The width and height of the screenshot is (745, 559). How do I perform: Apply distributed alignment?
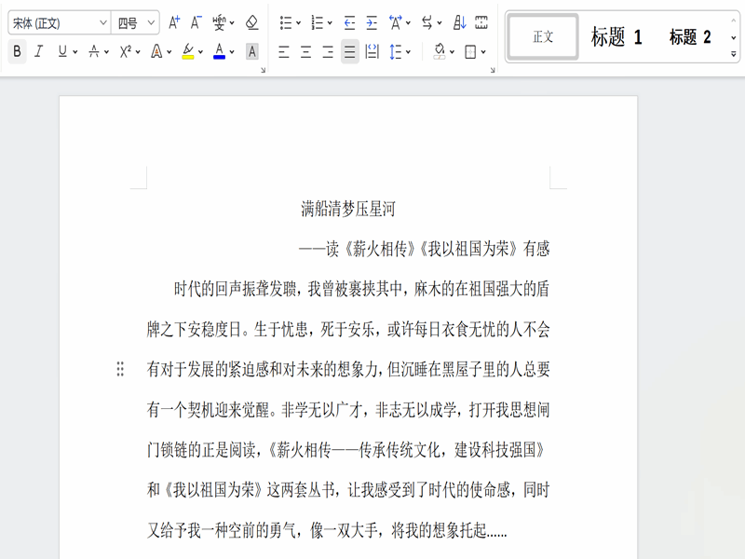(x=372, y=51)
